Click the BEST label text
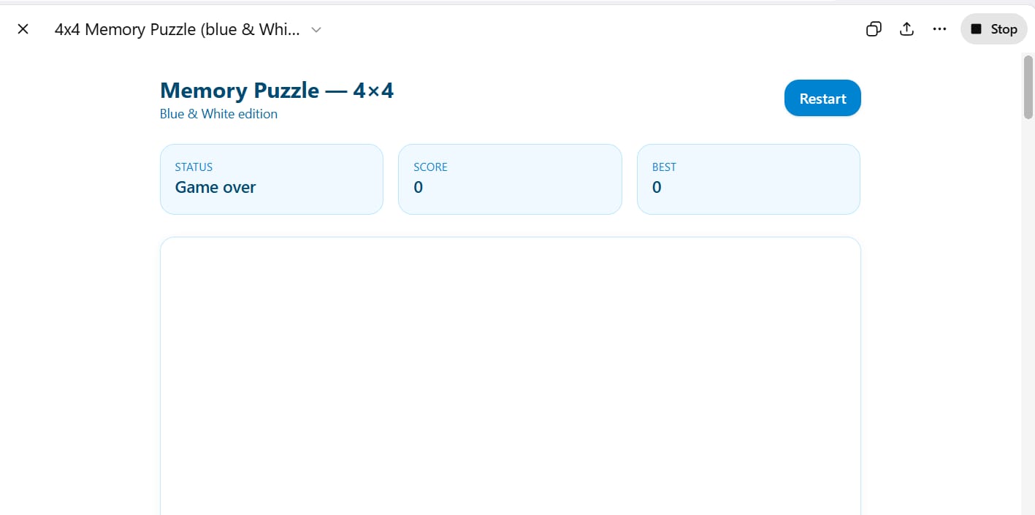Image resolution: width=1035 pixels, height=515 pixels. point(664,167)
